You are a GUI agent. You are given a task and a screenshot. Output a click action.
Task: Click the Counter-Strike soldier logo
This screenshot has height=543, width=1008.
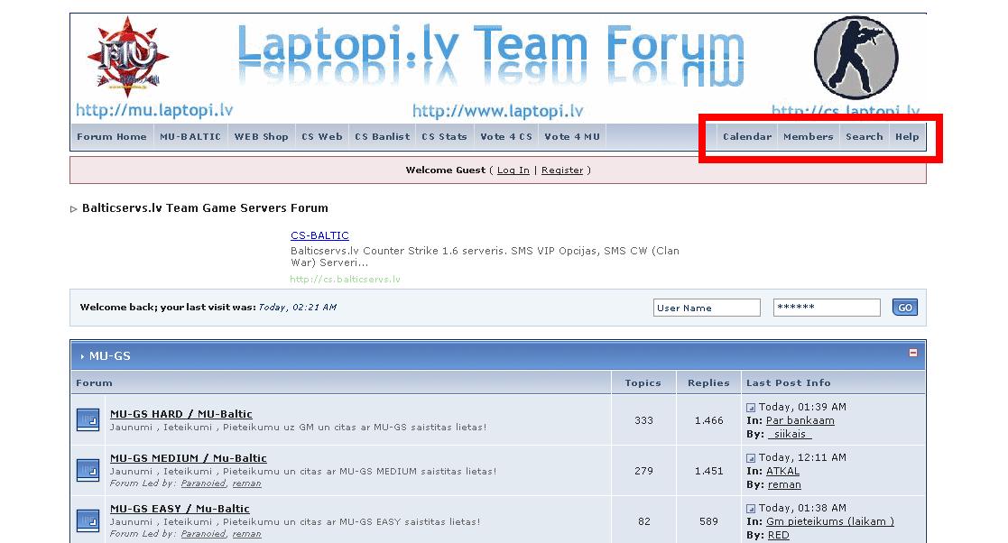pyautogui.click(x=855, y=58)
